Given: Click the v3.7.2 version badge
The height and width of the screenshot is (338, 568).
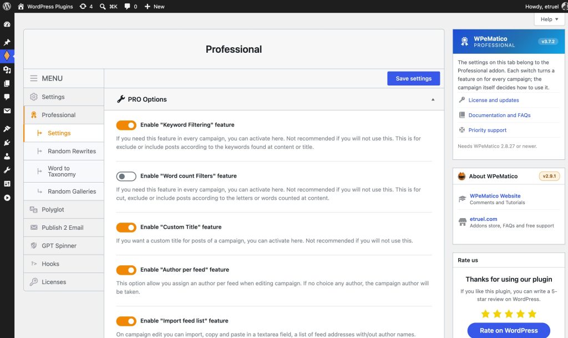Looking at the screenshot, I should (547, 41).
